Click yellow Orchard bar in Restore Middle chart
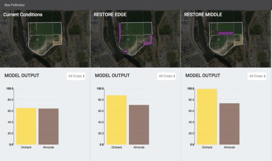 pos(207,117)
